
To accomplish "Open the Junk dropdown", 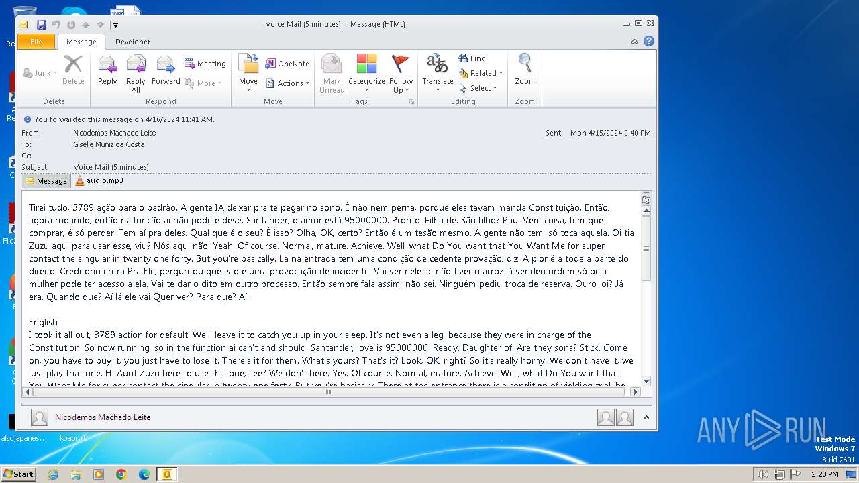I will click(x=40, y=73).
